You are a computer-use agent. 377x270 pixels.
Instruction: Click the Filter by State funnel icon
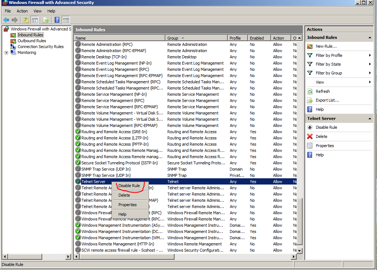pyautogui.click(x=310, y=64)
